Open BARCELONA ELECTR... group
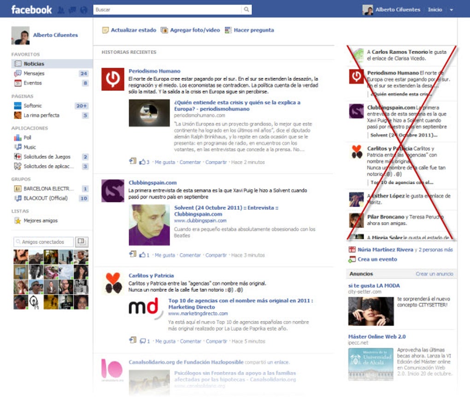The height and width of the screenshot is (397, 470). pos(48,189)
